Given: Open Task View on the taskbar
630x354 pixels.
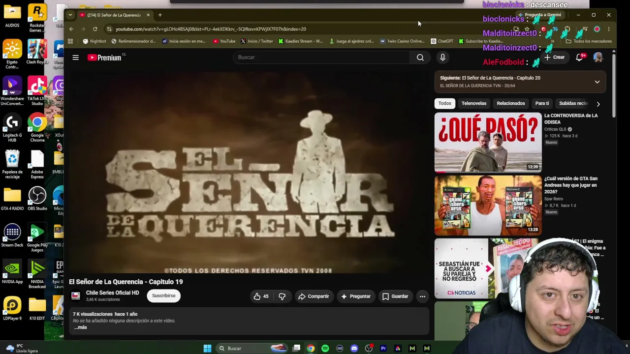Looking at the screenshot, I should pyautogui.click(x=296, y=349).
